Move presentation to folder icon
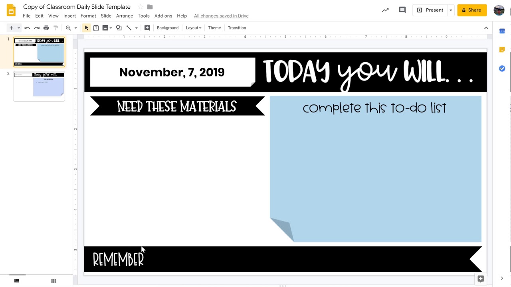511x287 pixels. click(150, 7)
